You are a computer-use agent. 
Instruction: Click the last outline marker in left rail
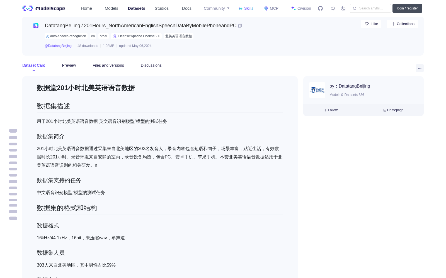coord(13,218)
